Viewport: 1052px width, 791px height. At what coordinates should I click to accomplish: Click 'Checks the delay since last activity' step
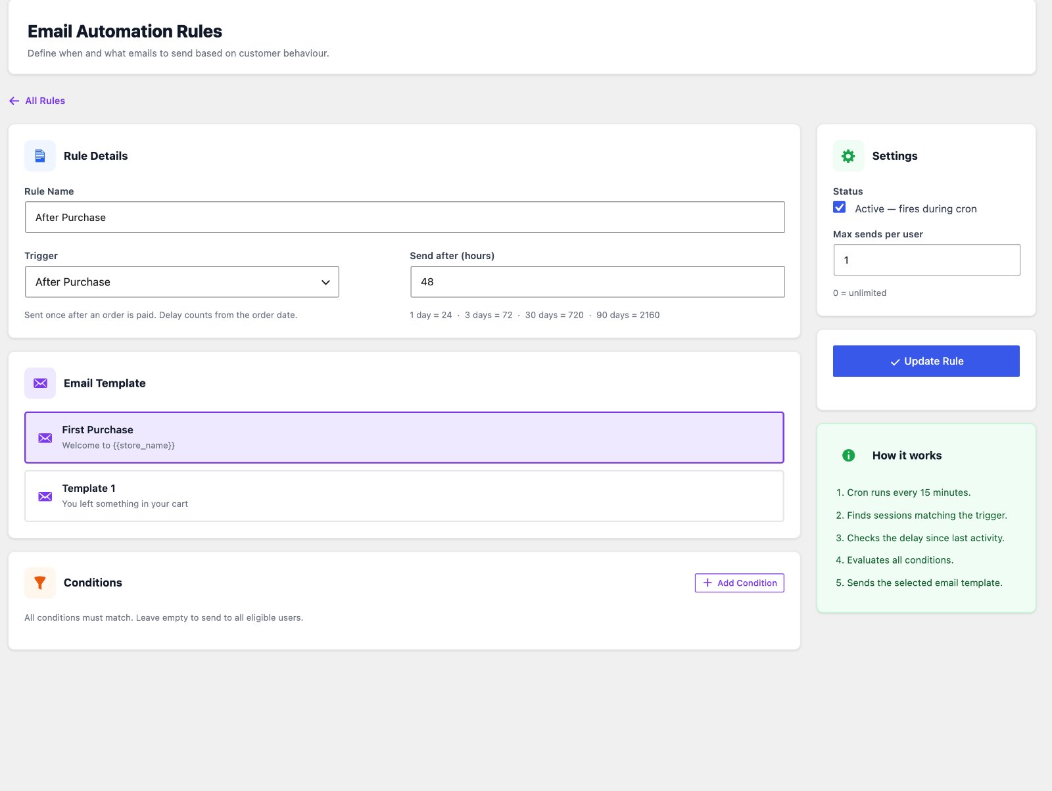tap(926, 538)
